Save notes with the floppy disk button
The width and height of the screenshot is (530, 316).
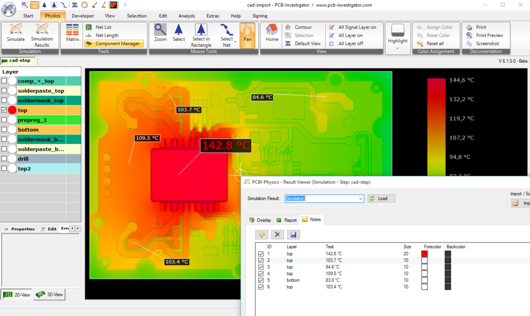coord(293,235)
